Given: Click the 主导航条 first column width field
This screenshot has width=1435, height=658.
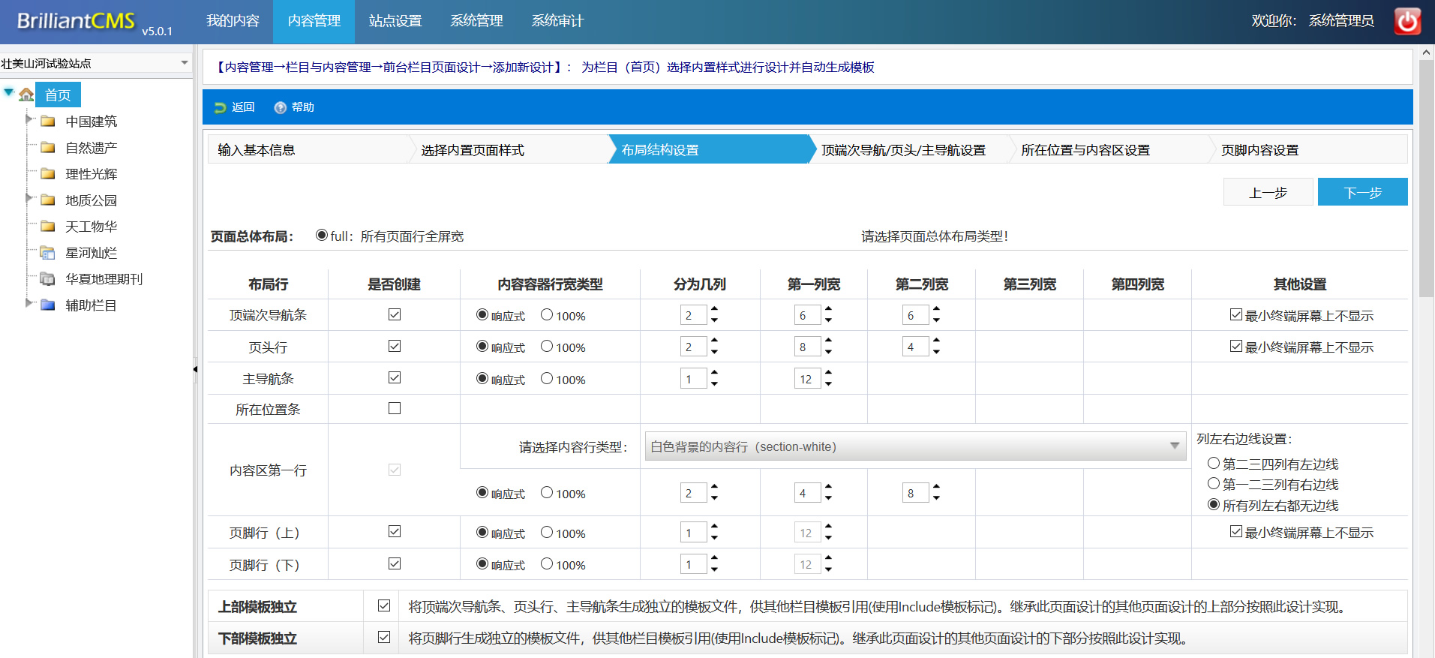Looking at the screenshot, I should click(806, 379).
